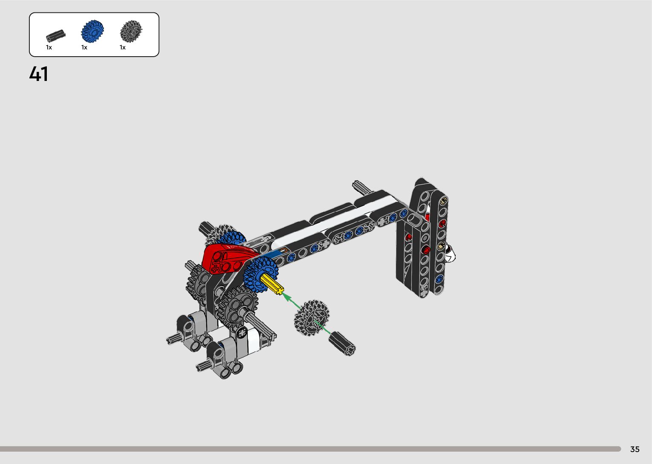The width and height of the screenshot is (652, 464).
Task: Select the dark gray gear in parts list
Action: (x=131, y=32)
